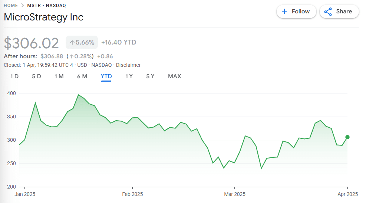Click the Jan 2025 axis label
The image size is (366, 203).
point(25,194)
